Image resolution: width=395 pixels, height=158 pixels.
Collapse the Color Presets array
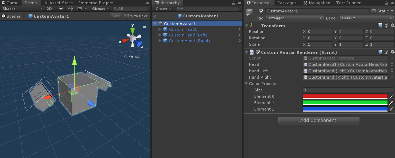tap(246, 84)
